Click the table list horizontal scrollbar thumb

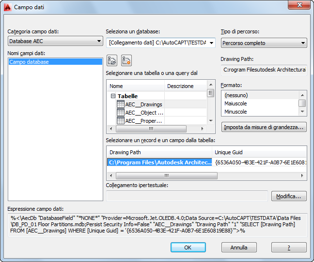[x=151, y=129]
